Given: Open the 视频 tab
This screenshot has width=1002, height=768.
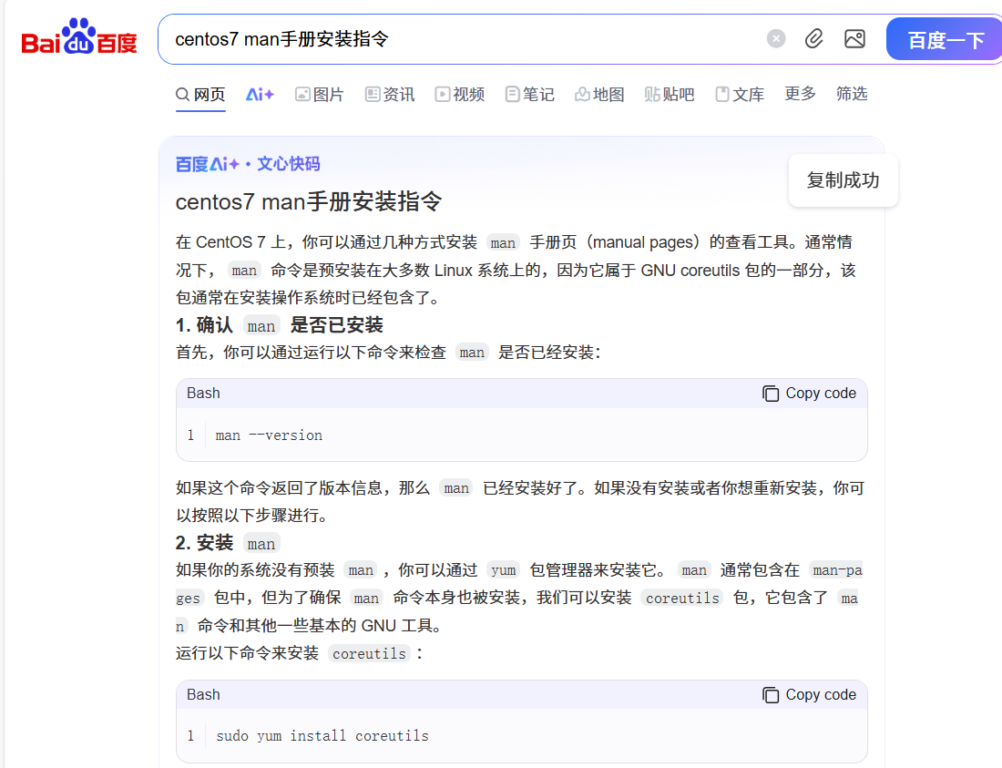Looking at the screenshot, I should 459,95.
